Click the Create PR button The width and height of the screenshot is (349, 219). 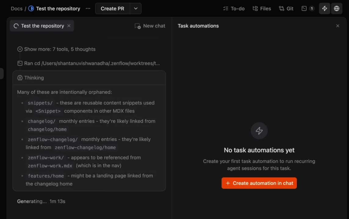112,9
